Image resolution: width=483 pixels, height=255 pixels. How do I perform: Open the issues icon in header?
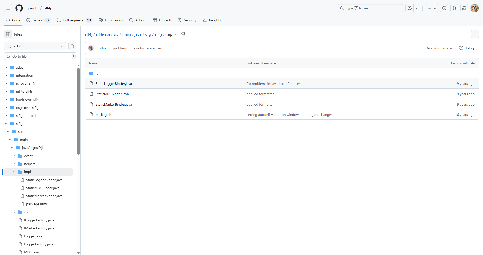point(444,8)
